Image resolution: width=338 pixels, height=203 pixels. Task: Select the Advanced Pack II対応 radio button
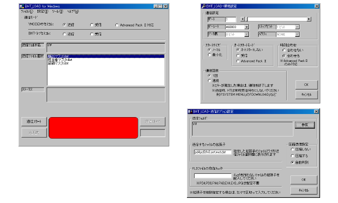pyautogui.click(x=117, y=25)
